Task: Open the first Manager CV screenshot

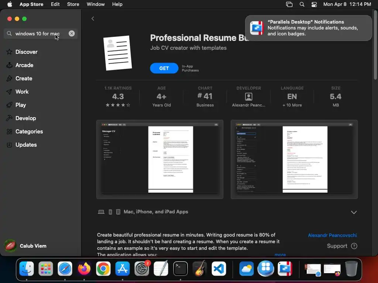Action: [159, 159]
